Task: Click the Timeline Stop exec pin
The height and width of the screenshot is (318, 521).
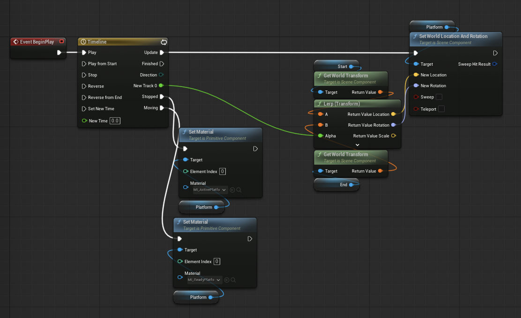Action: (x=84, y=75)
